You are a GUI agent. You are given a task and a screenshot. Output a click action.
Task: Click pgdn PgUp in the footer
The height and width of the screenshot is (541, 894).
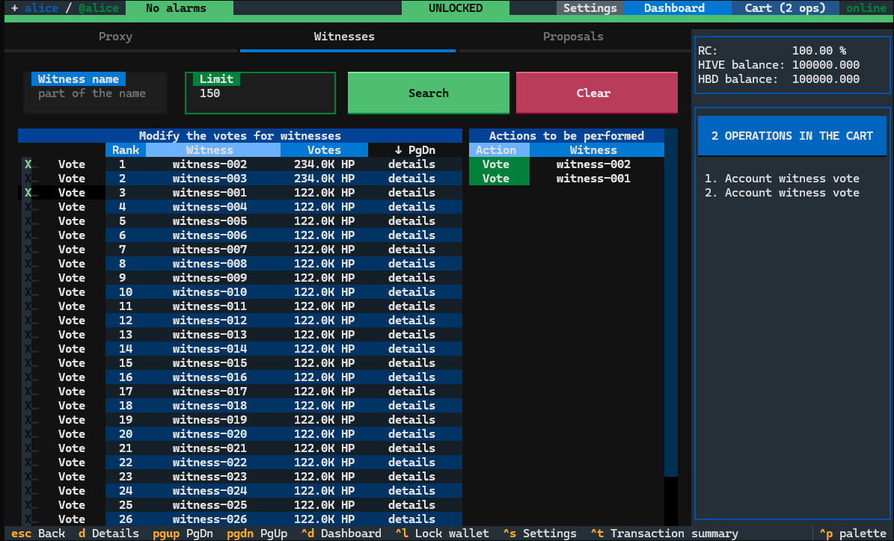pyautogui.click(x=257, y=534)
